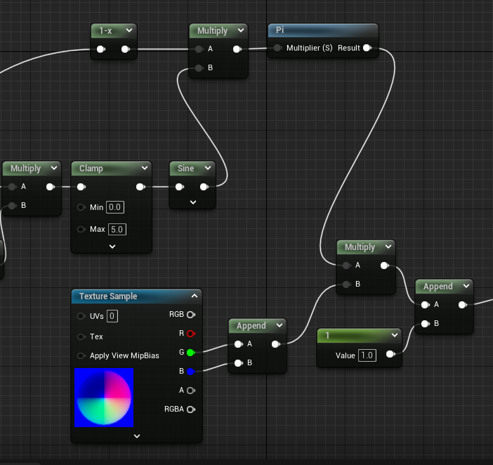Click pin A of Multiply node left of Clamp
Image resolution: width=493 pixels, height=465 pixels.
[12, 187]
